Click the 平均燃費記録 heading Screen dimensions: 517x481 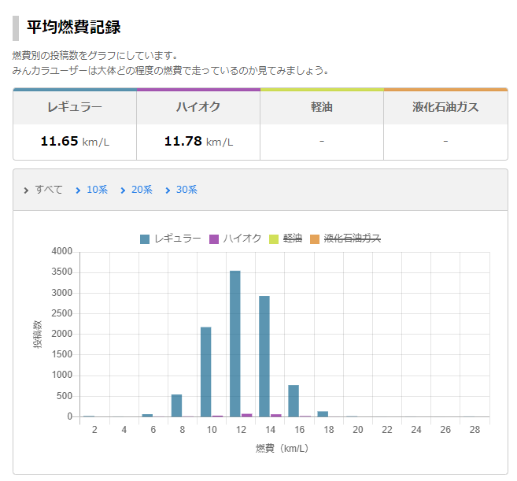(74, 27)
